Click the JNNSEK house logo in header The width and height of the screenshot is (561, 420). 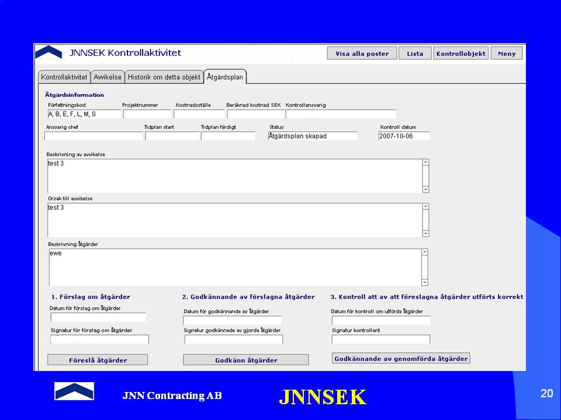pyautogui.click(x=49, y=52)
